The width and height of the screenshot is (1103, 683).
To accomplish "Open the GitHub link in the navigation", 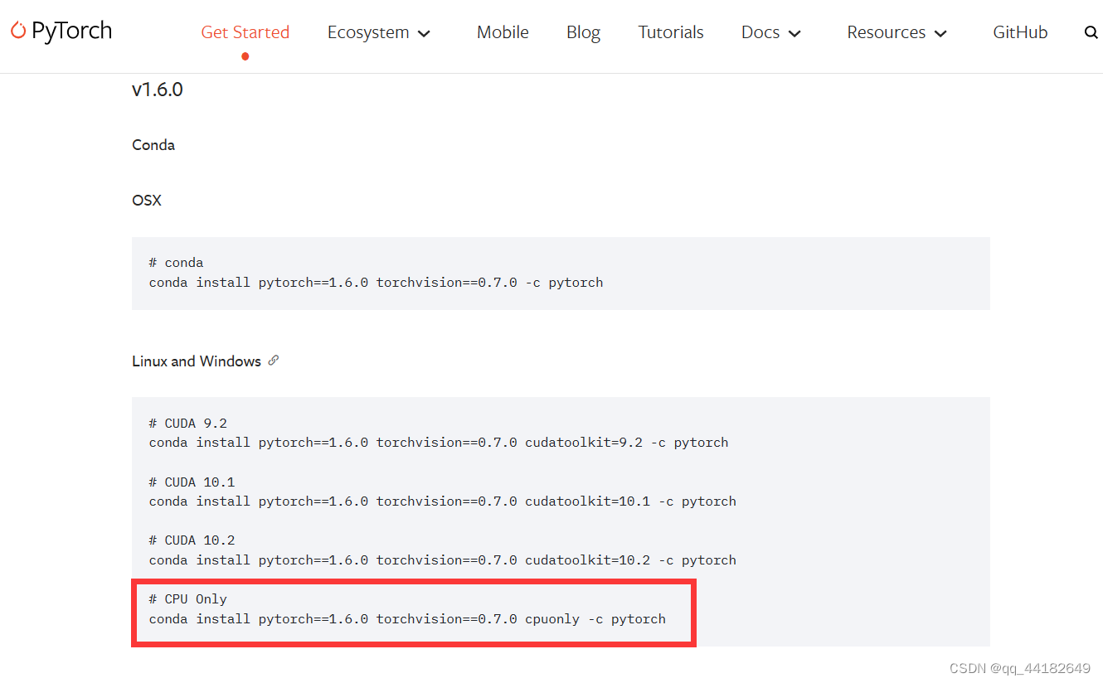I will [x=1020, y=32].
